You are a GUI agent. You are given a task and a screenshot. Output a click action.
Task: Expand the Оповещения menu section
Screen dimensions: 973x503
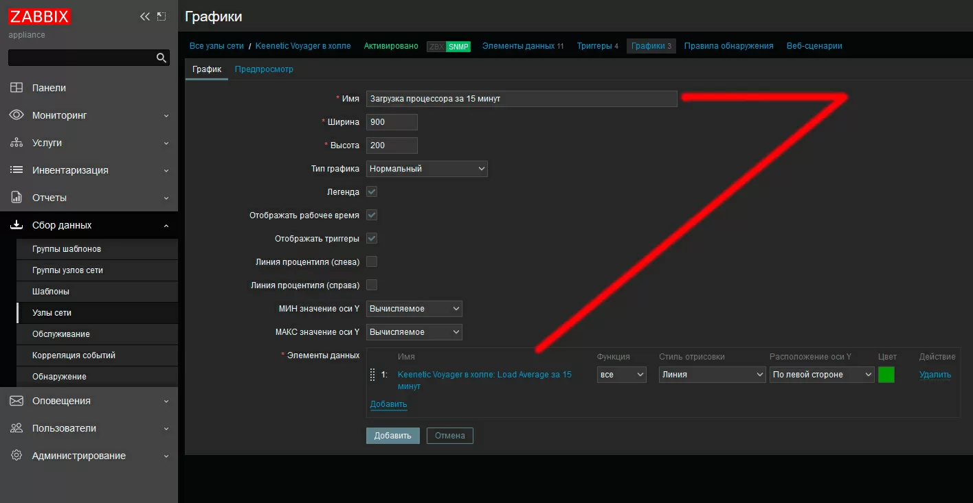[x=166, y=401]
